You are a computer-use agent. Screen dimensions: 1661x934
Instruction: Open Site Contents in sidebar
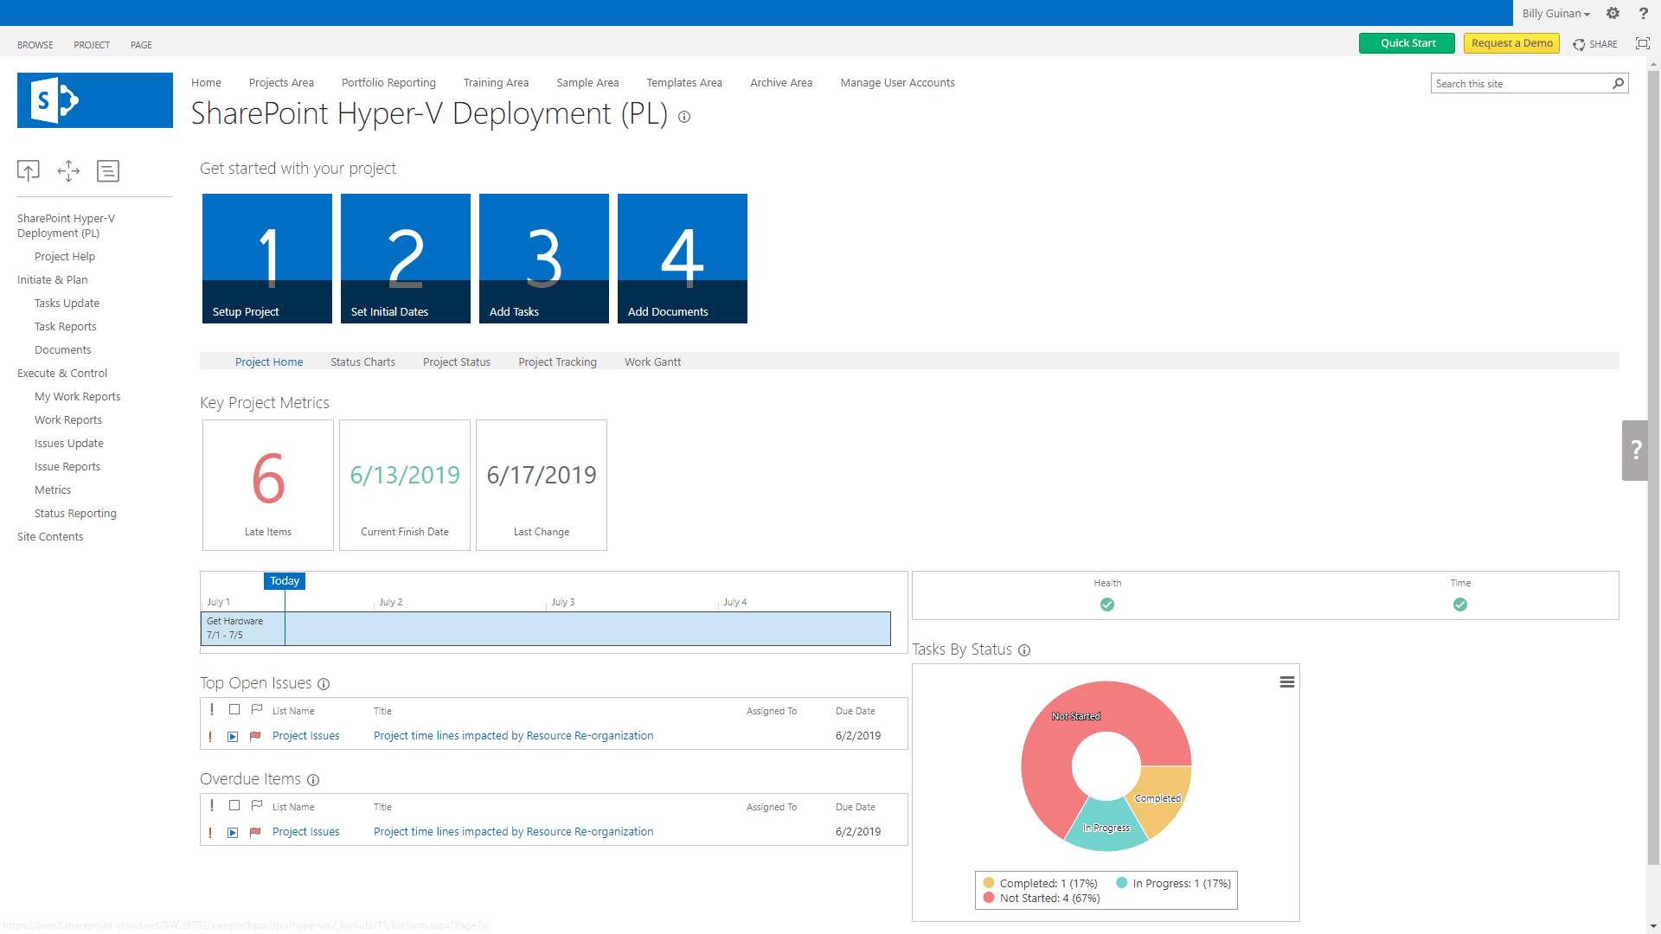click(50, 536)
